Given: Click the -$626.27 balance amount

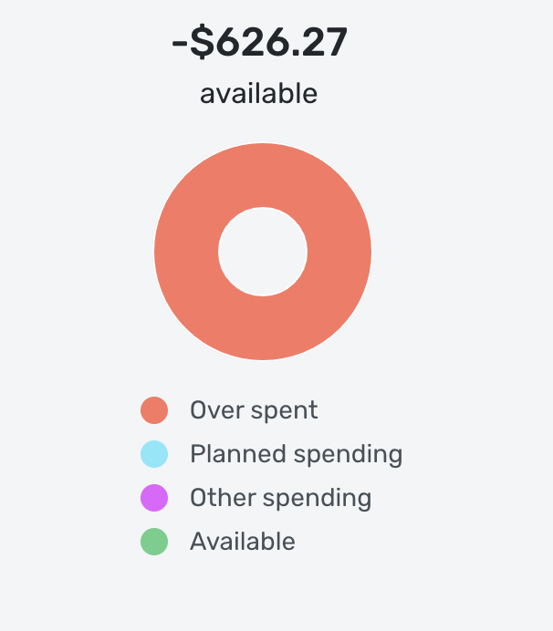Looking at the screenshot, I should 259,43.
